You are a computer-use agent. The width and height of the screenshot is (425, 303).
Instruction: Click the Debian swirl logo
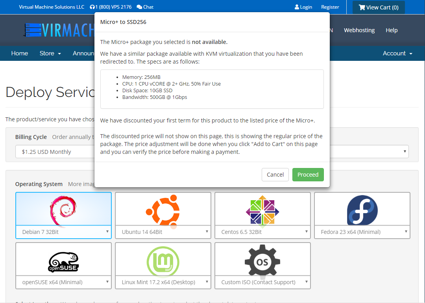(x=63, y=211)
